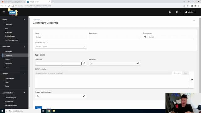
Task: Open Activity Stream in the sidebar
Action: pos(10,36)
